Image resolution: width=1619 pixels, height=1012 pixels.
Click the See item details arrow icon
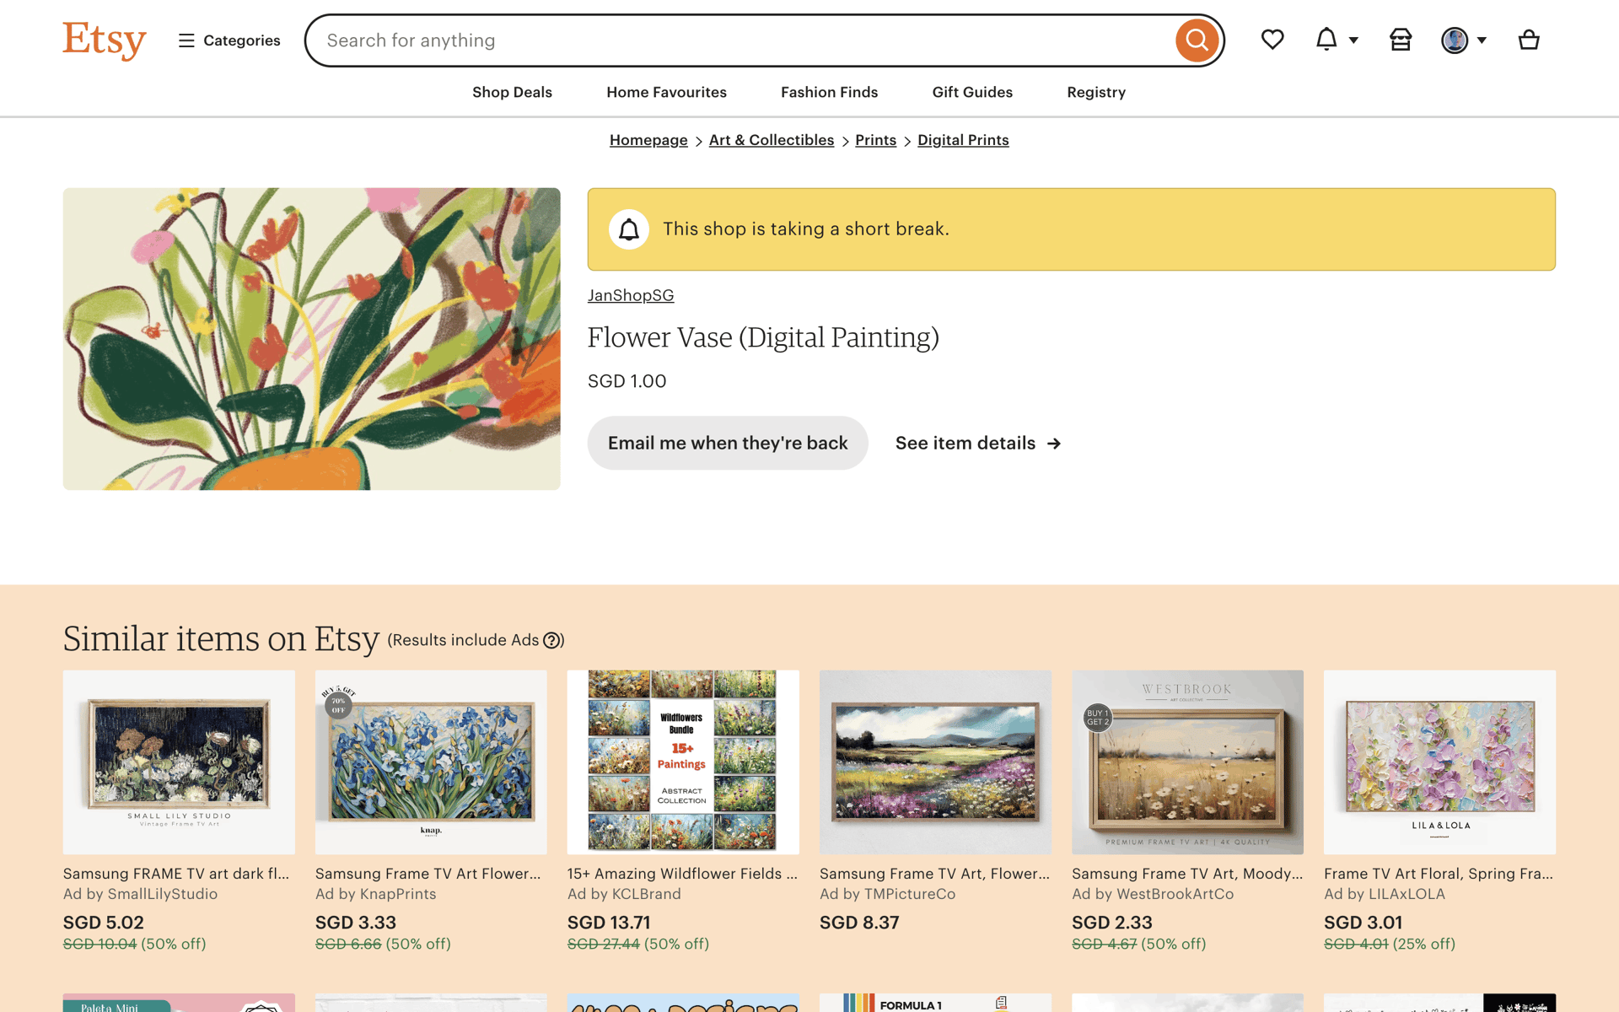tap(1054, 444)
